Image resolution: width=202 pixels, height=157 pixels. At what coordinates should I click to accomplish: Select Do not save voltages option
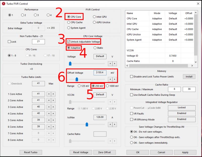pyautogui.click(x=146, y=132)
